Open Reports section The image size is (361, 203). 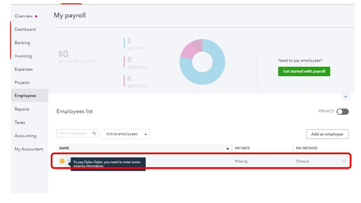22,109
